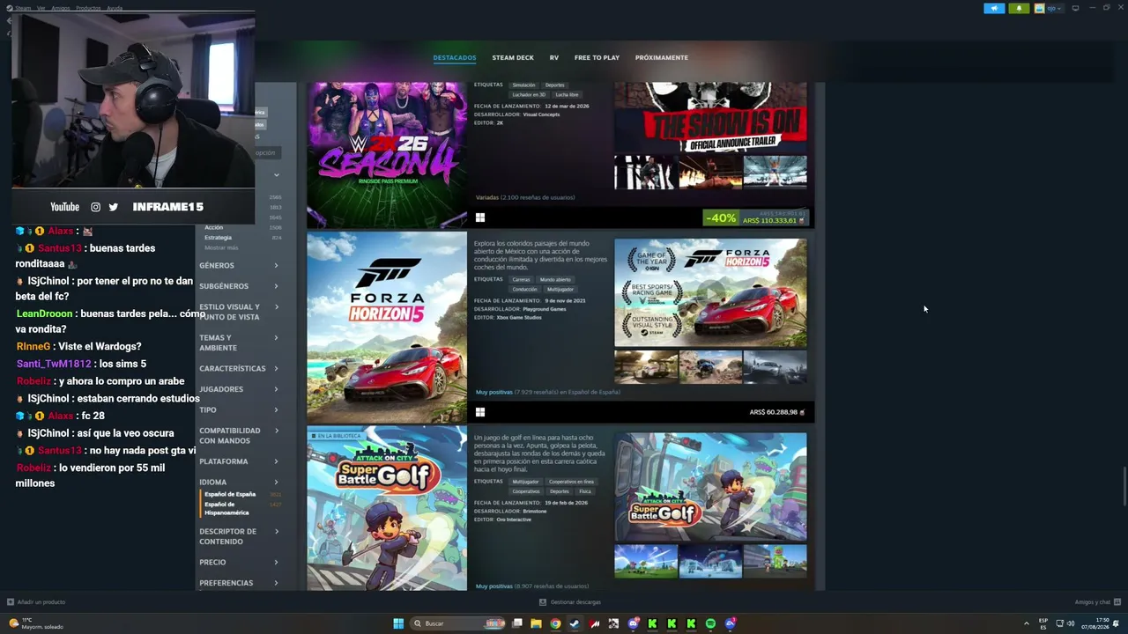
Task: Click the plus icon beside Añadir un producto
Action: 11,602
